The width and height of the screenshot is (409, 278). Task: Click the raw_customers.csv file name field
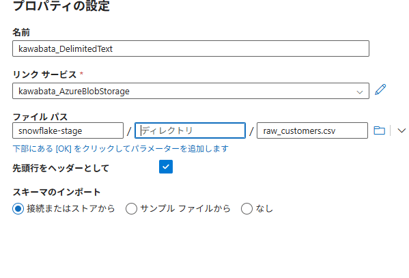pyautogui.click(x=312, y=130)
